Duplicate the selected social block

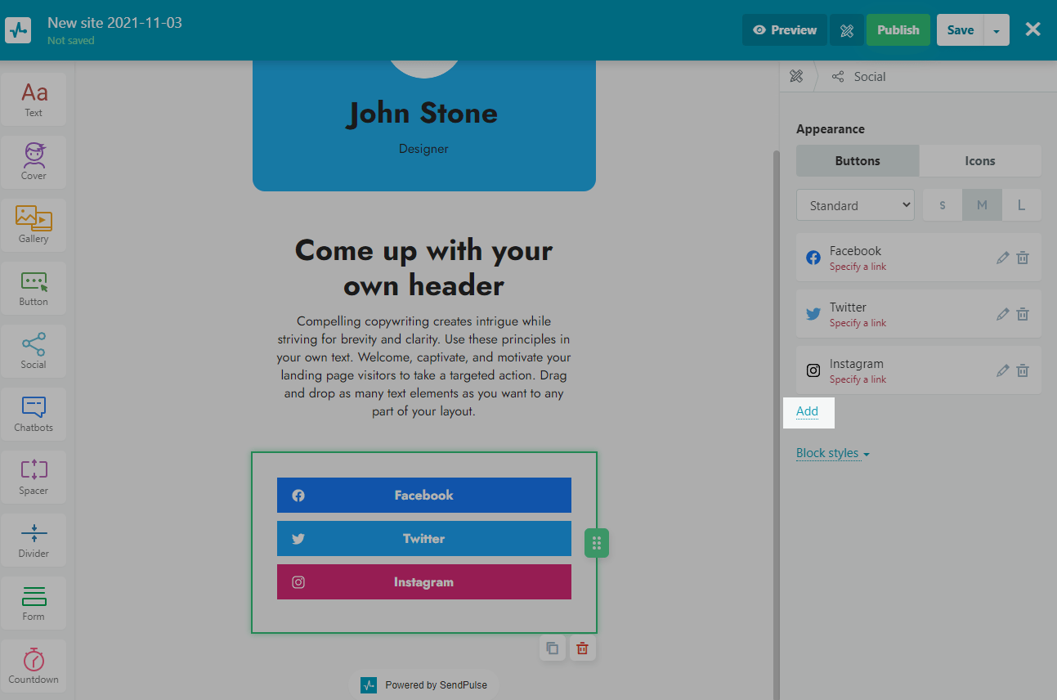pyautogui.click(x=553, y=648)
